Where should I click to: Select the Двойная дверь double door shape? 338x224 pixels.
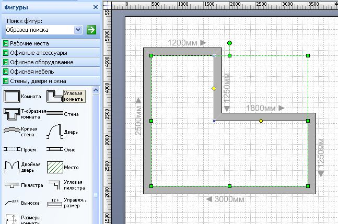(22, 167)
